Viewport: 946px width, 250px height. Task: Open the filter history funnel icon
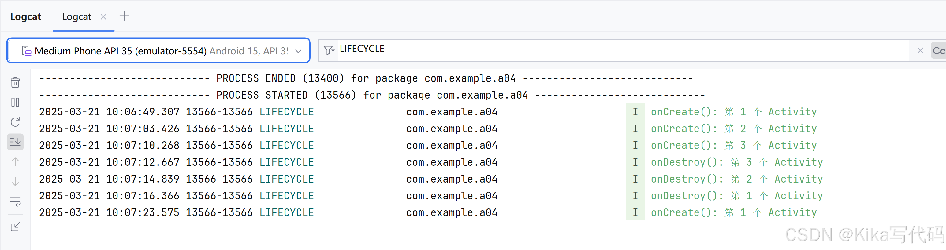329,50
